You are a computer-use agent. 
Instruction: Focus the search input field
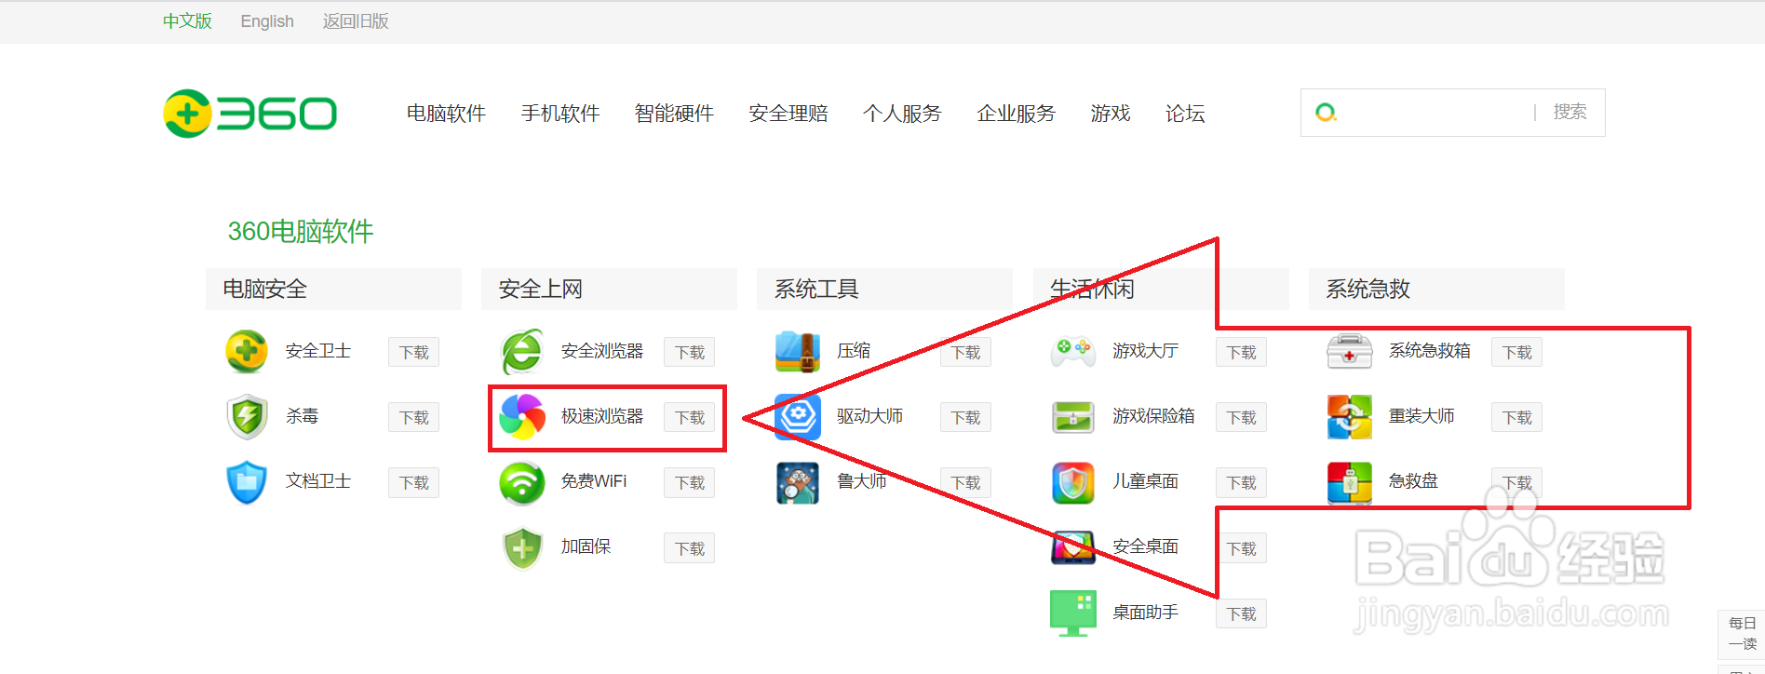1435,113
